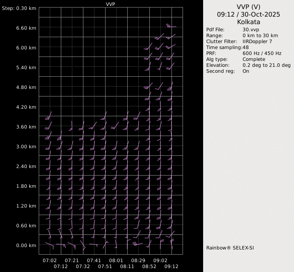This screenshot has width=294, height=272.
Task: Click the 4.80 km height axis label
Action: [26, 87]
